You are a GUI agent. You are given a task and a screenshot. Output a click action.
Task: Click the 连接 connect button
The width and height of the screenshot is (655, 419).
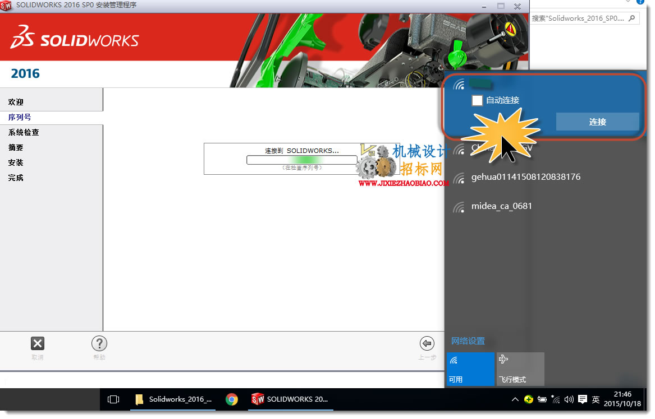click(x=597, y=122)
